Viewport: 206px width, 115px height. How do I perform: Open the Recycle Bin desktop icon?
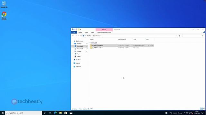click(4, 4)
